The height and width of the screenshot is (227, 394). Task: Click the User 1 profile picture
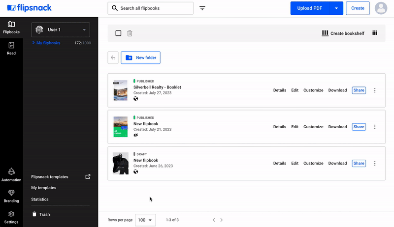click(39, 29)
